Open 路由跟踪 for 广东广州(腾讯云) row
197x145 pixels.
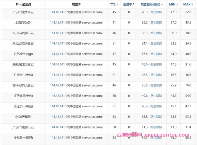pyautogui.click(x=156, y=127)
